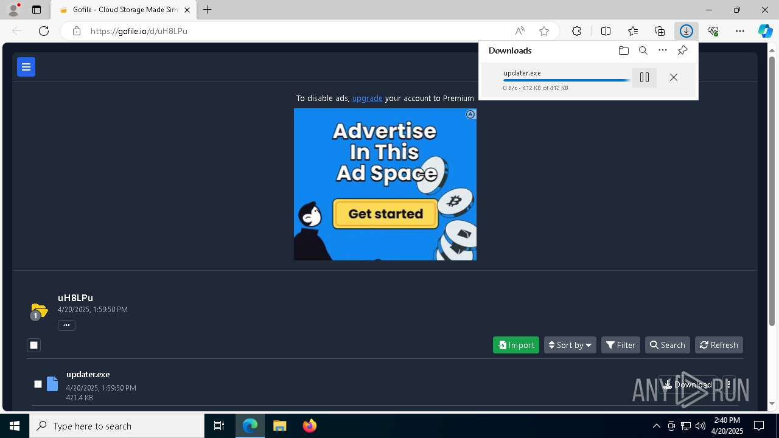The image size is (779, 438).
Task: Click the uH8LPu folder icon
Action: pos(38,311)
